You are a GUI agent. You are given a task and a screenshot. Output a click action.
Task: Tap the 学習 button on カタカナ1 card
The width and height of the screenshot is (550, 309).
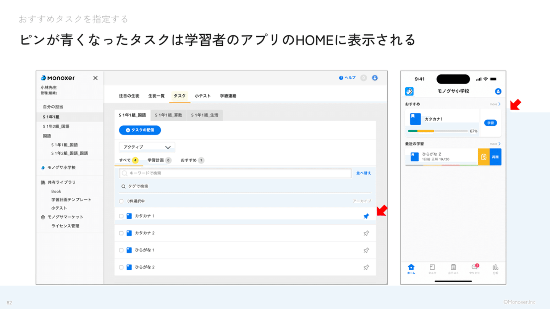pos(490,123)
